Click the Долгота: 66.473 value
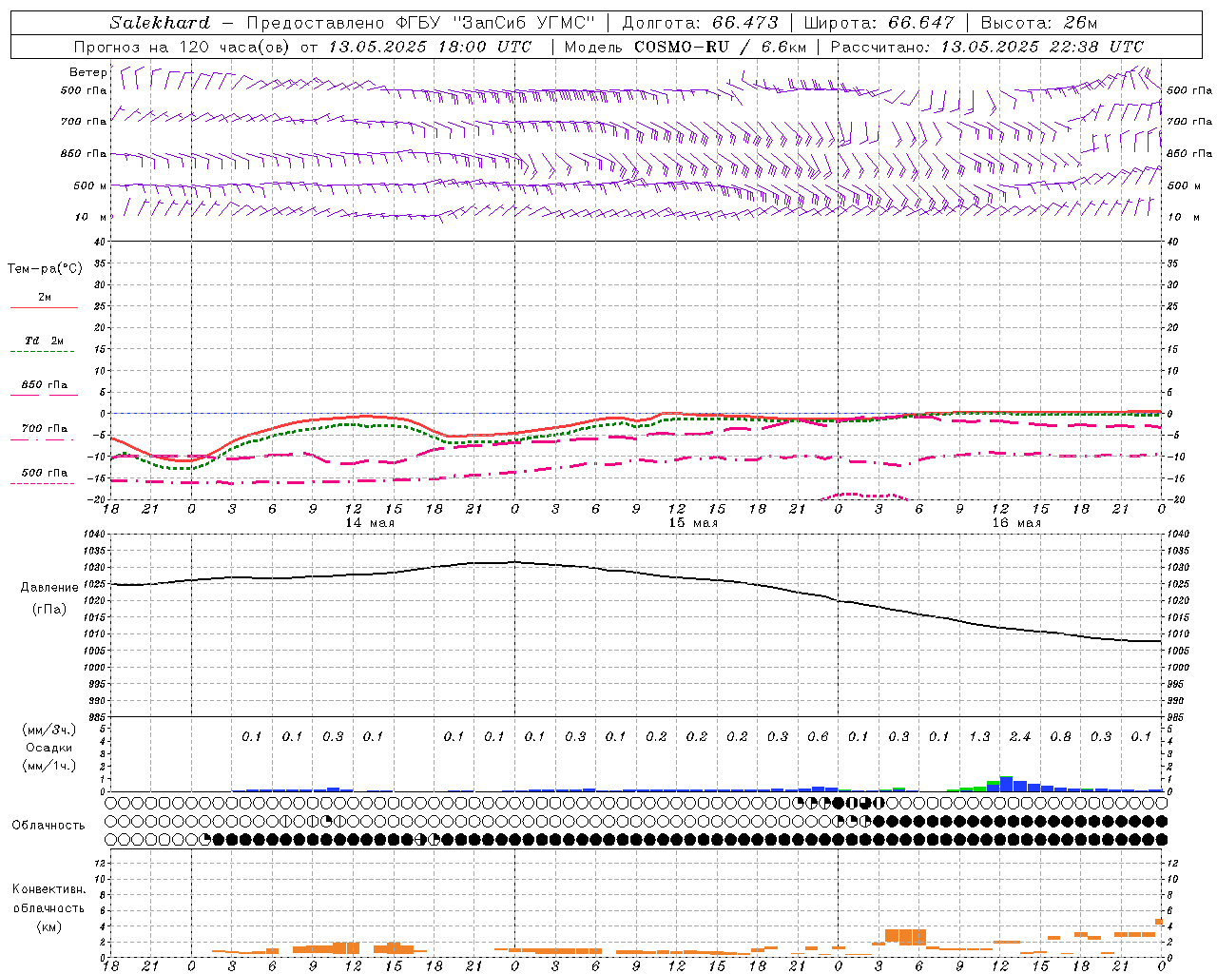This screenshot has height=974, width=1217. pyautogui.click(x=700, y=23)
